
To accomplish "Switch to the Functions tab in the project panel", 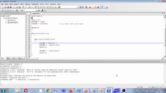I will pyautogui.click(x=16, y=58).
